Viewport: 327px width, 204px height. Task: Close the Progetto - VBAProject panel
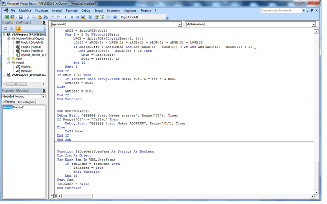click(44, 22)
